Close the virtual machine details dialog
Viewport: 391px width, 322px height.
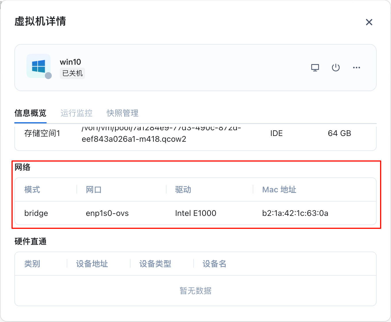point(369,22)
